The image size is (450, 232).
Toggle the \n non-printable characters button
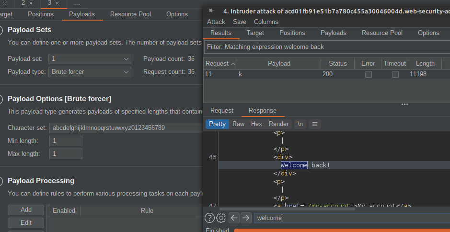click(x=300, y=124)
